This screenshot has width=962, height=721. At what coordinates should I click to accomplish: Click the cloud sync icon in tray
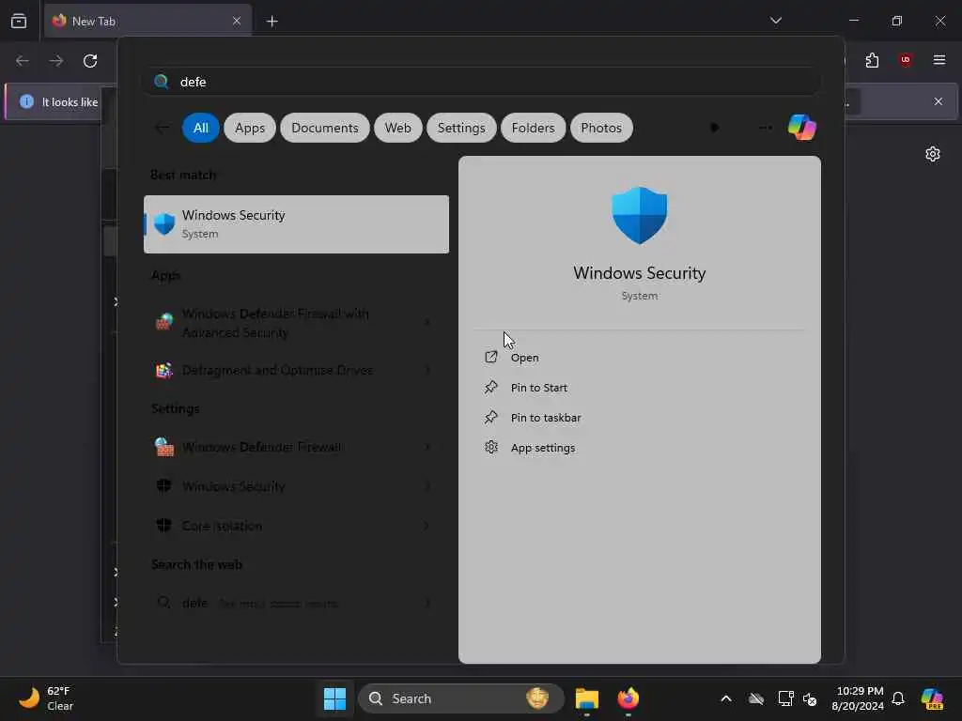tap(756, 698)
